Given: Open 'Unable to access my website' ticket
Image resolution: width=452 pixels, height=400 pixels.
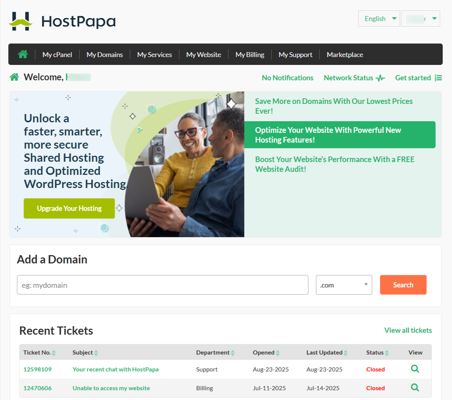Looking at the screenshot, I should tap(111, 388).
